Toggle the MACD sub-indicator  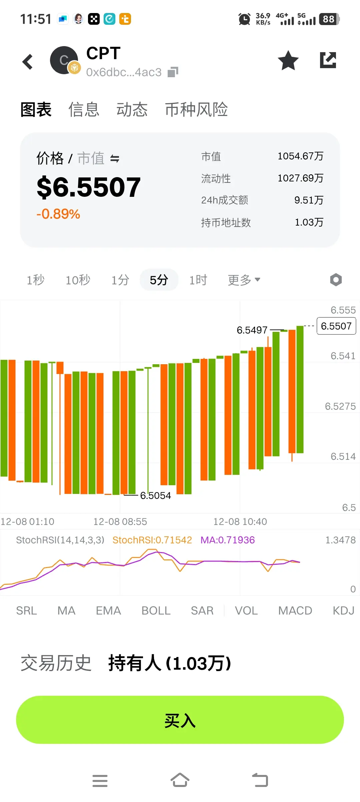[x=295, y=611]
